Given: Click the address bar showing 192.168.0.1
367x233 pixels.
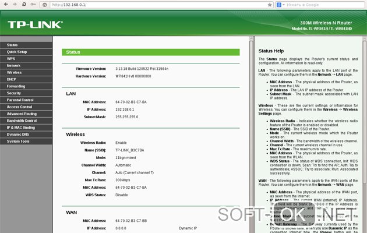Looking at the screenshot, I should pyautogui.click(x=158, y=5).
